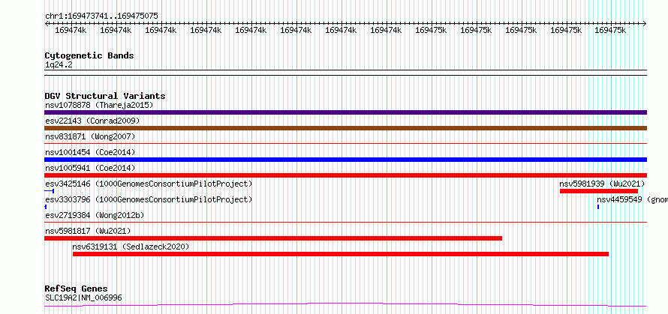Image resolution: width=668 pixels, height=314 pixels.
Task: Open the RefSeq Genes track title
Action: [x=77, y=289]
